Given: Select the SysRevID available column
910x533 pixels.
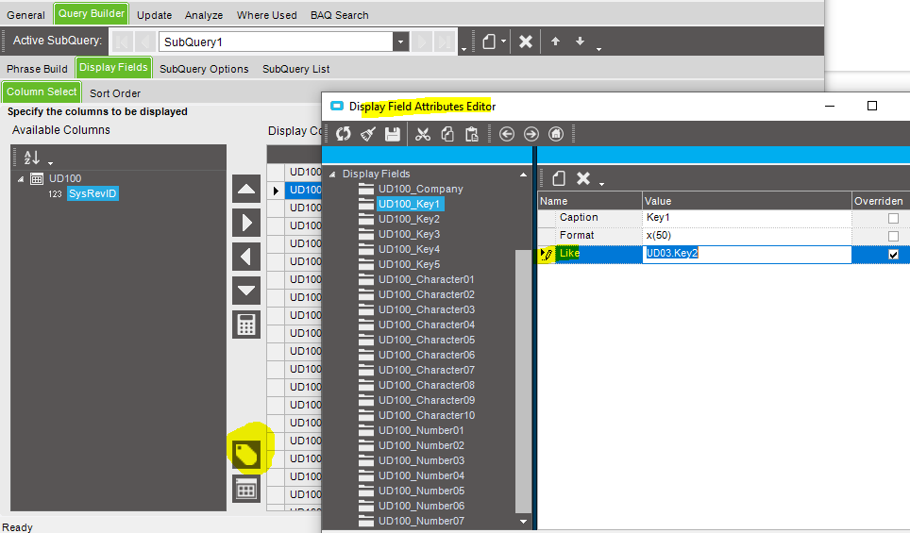Looking at the screenshot, I should (x=93, y=193).
